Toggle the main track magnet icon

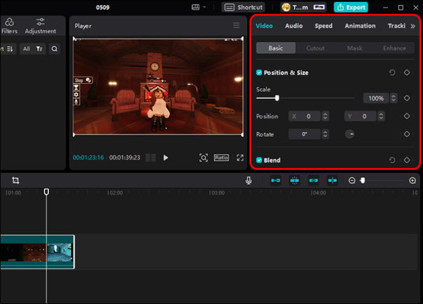click(x=275, y=180)
